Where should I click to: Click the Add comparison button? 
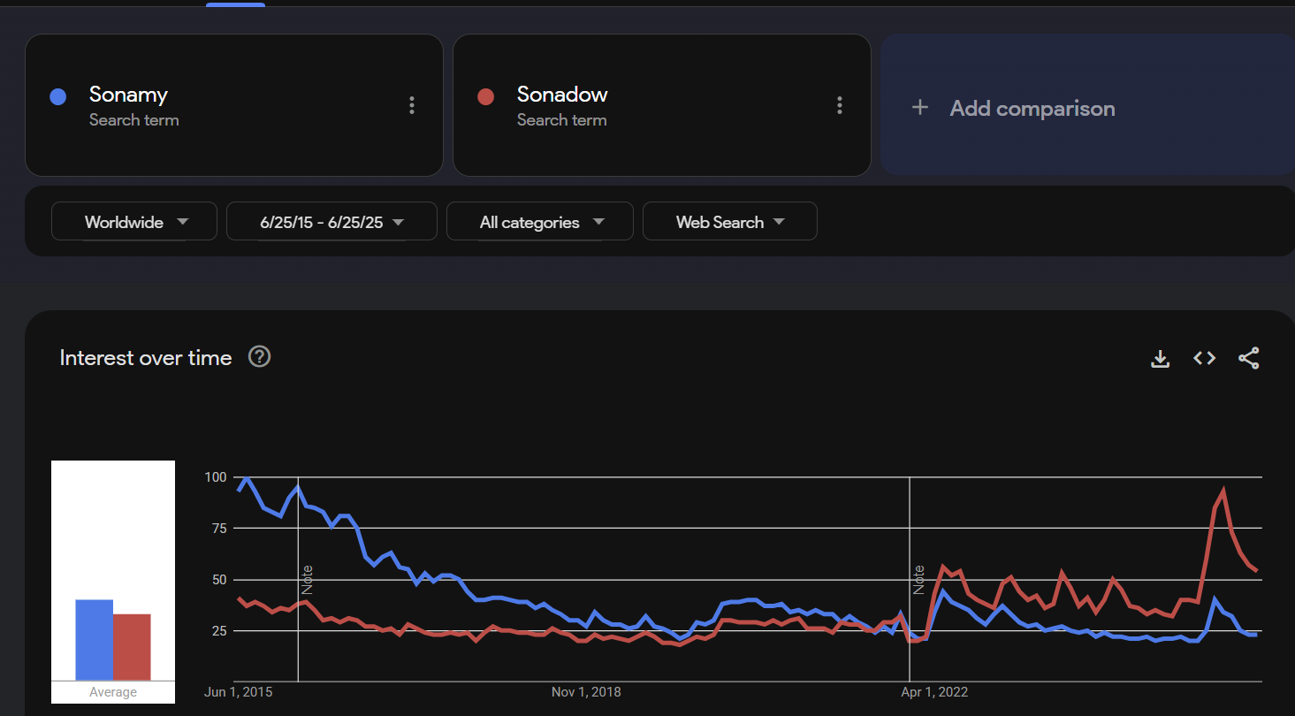click(1087, 105)
